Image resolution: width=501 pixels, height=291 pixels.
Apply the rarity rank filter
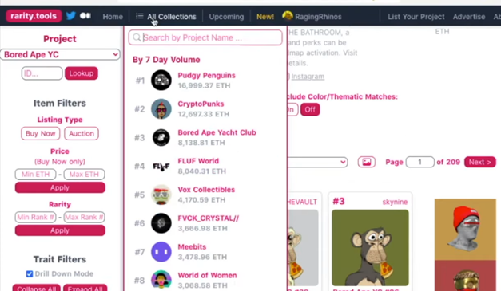(60, 230)
